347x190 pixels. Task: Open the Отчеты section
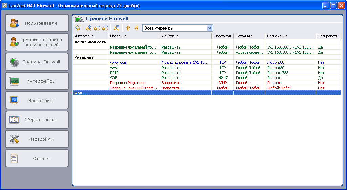click(37, 159)
